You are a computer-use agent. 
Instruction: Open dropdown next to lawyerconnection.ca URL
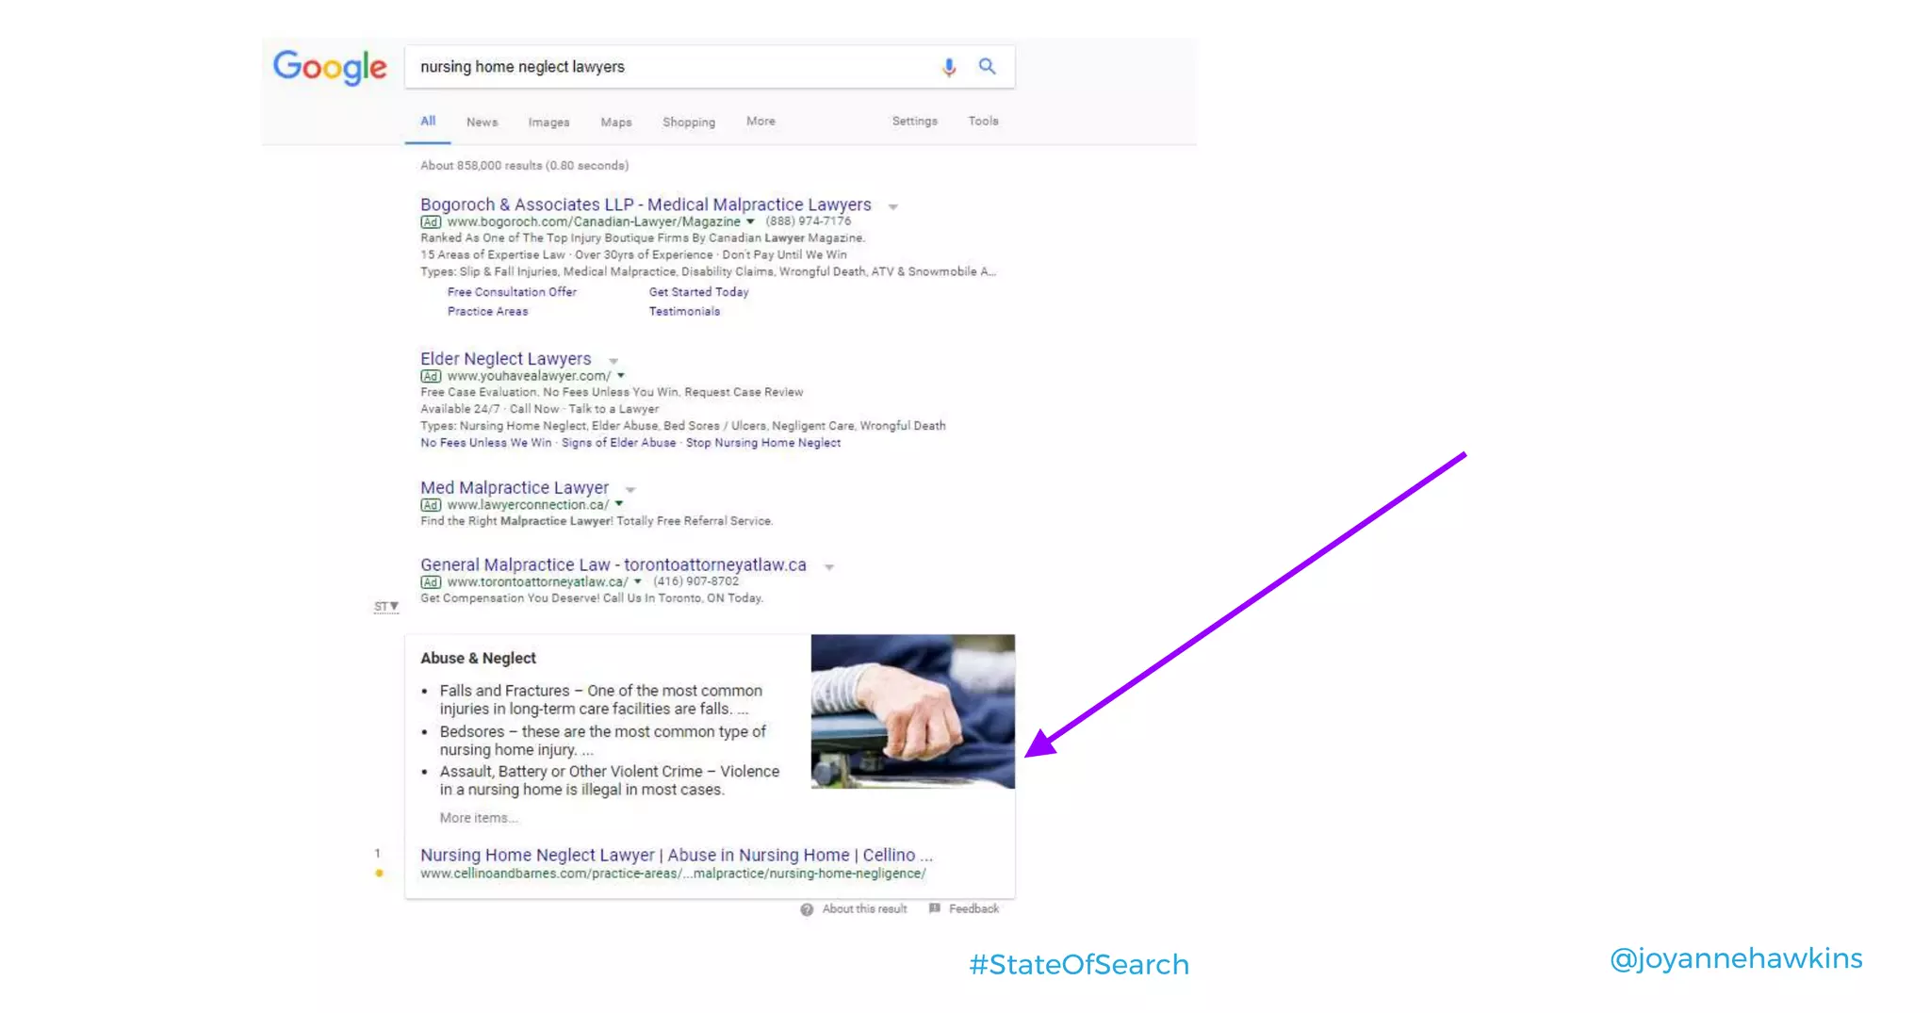[x=619, y=504]
